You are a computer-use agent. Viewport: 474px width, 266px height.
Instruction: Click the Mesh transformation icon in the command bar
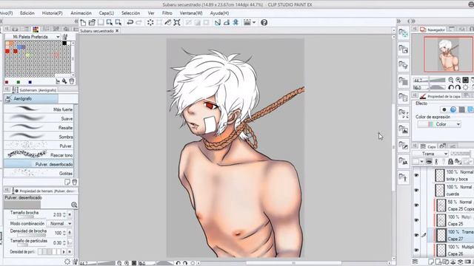[177, 22]
